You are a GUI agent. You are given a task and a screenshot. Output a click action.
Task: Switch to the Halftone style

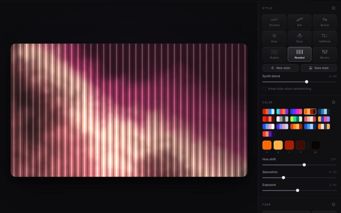(x=325, y=38)
